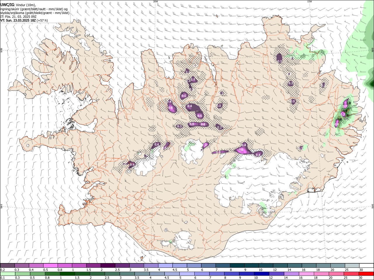Click the 30 label in the upper legend row

click(361, 270)
